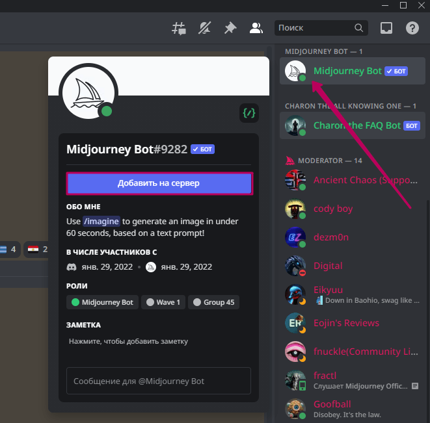
Task: Click the sailboat avatar in profile popup
Action: (x=88, y=93)
